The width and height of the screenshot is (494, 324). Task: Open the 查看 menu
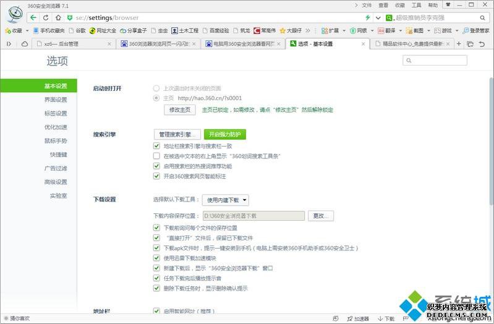click(383, 5)
